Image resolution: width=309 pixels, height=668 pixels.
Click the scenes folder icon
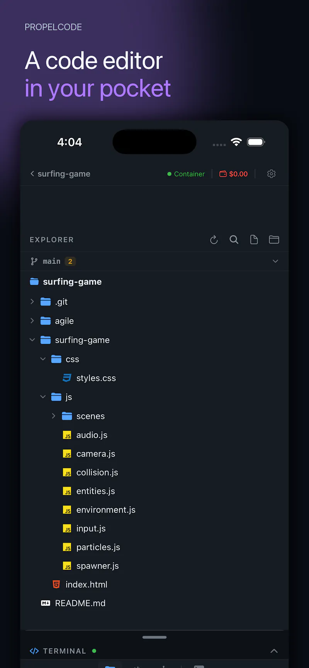(x=67, y=416)
